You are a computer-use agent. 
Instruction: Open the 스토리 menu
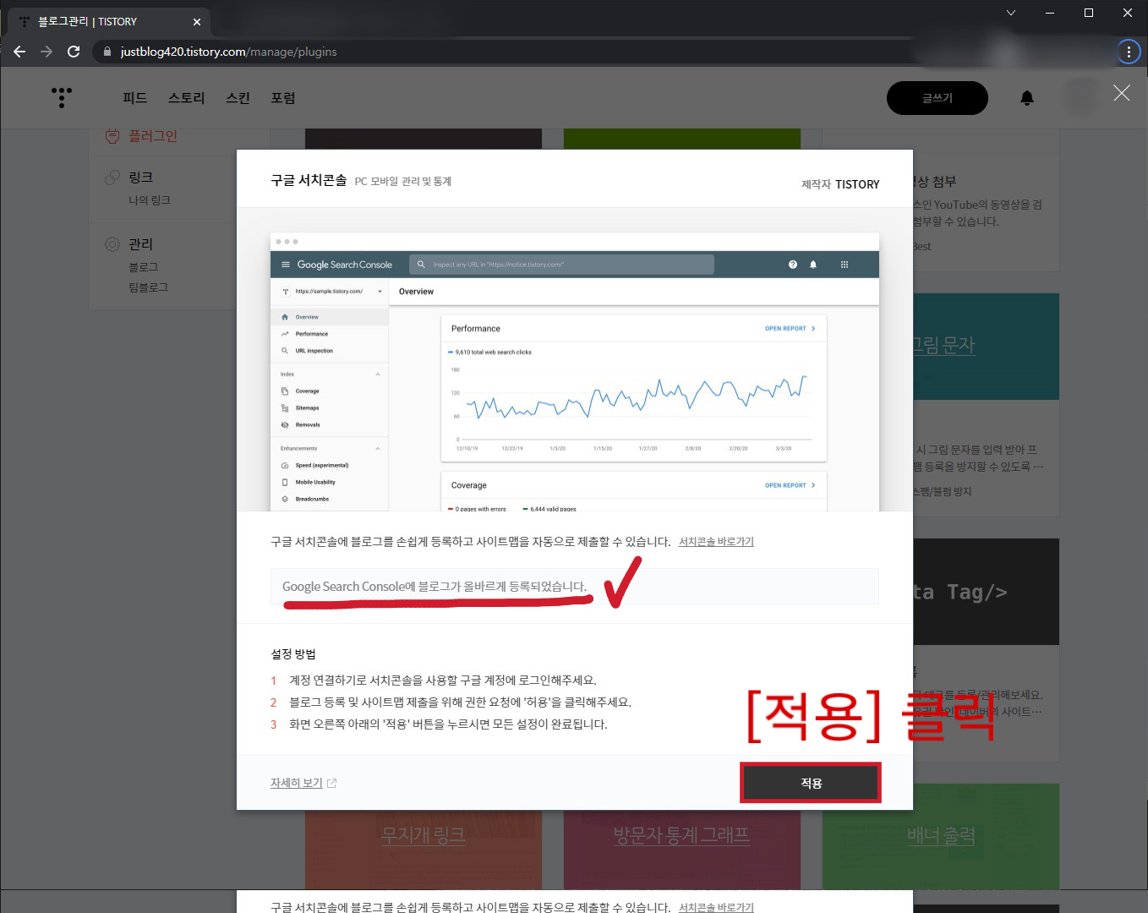pos(186,98)
